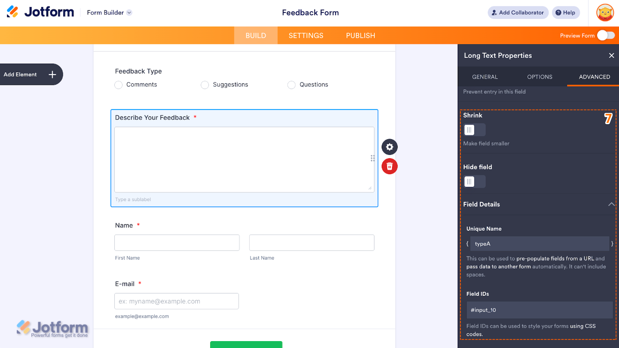Select the Comments radio option

[x=119, y=85]
